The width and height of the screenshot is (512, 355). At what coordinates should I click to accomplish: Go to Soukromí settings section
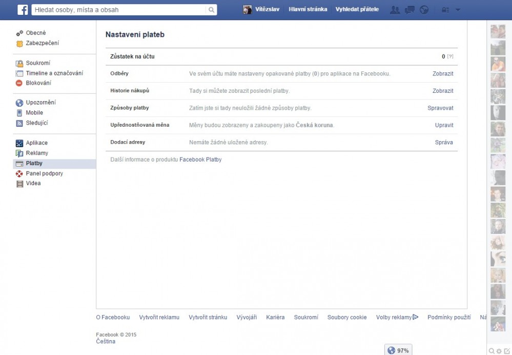coord(38,63)
